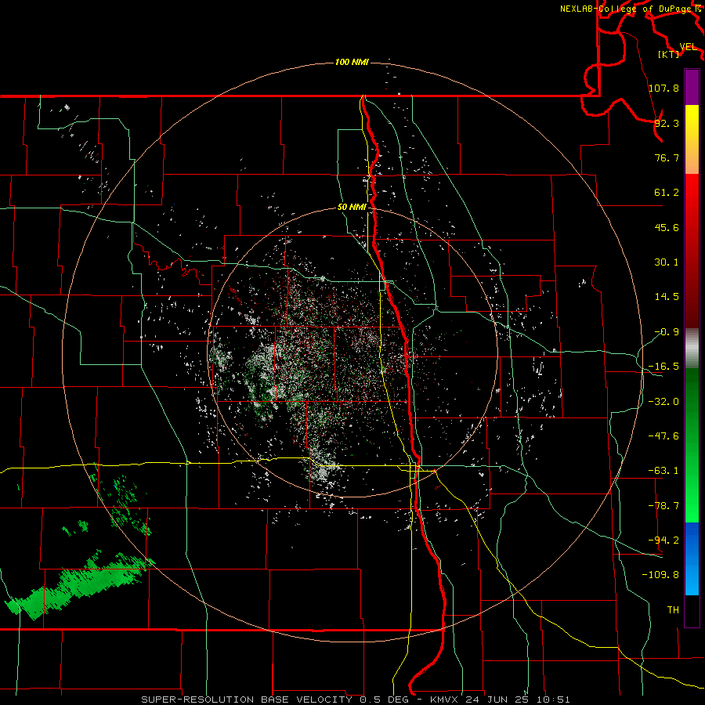Select the -78.7 scale value
The height and width of the screenshot is (705, 705).
tap(663, 506)
